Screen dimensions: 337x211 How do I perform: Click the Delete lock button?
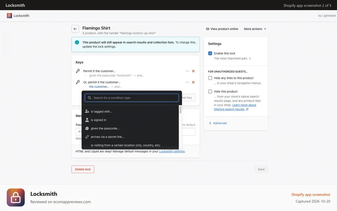tap(83, 169)
